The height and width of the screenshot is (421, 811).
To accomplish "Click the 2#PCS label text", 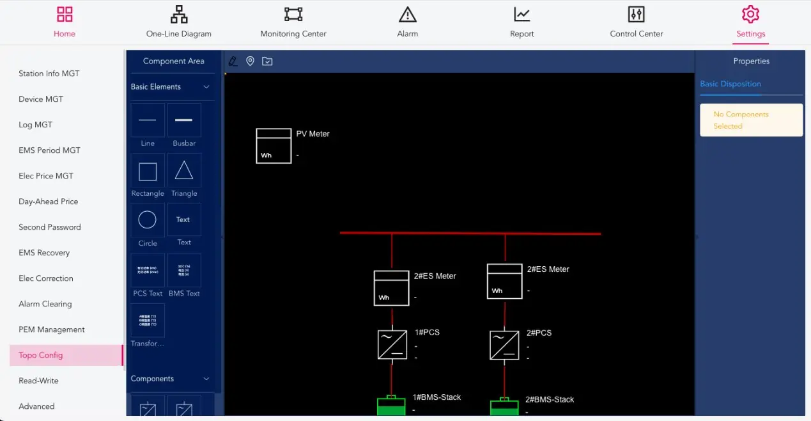I will [539, 333].
